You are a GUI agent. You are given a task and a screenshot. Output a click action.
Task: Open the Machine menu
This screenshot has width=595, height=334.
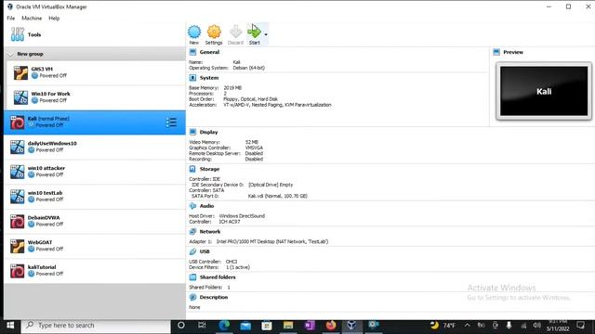click(x=32, y=19)
